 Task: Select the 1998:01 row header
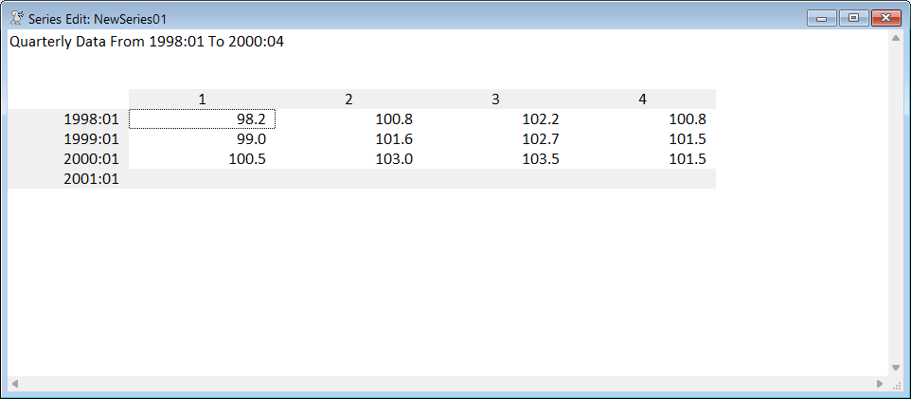pyautogui.click(x=91, y=119)
